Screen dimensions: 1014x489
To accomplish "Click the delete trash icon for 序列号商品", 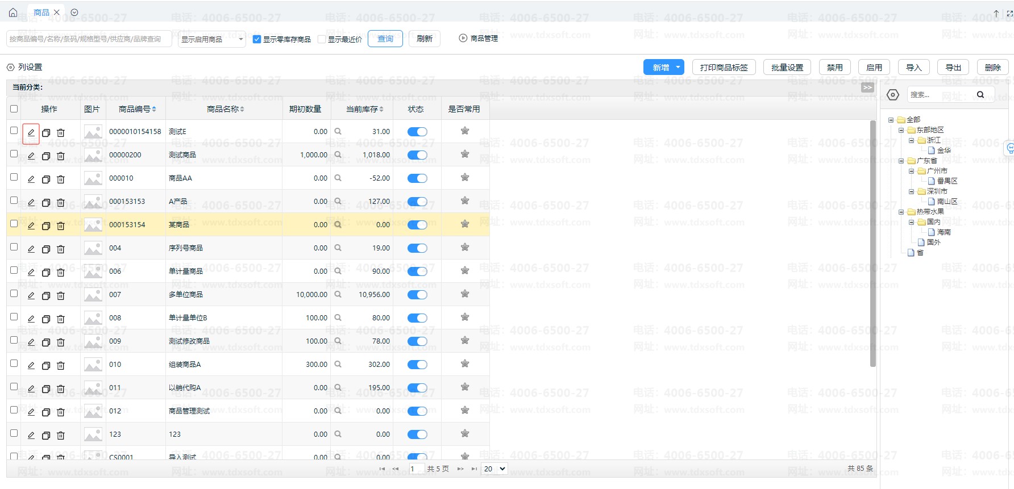I will pyautogui.click(x=61, y=249).
